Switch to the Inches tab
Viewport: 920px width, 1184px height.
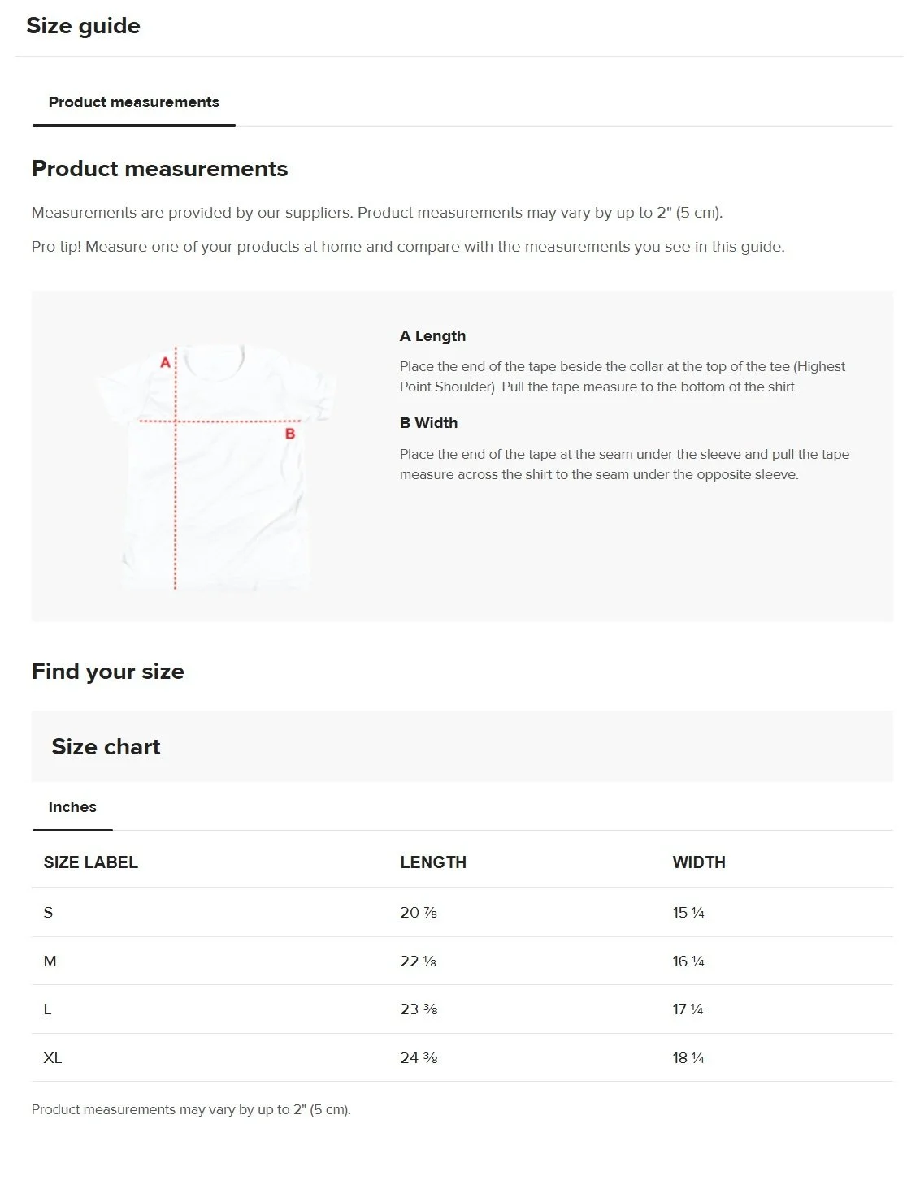coord(72,807)
